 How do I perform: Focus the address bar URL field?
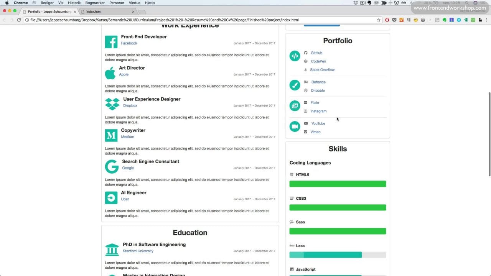click(203, 20)
